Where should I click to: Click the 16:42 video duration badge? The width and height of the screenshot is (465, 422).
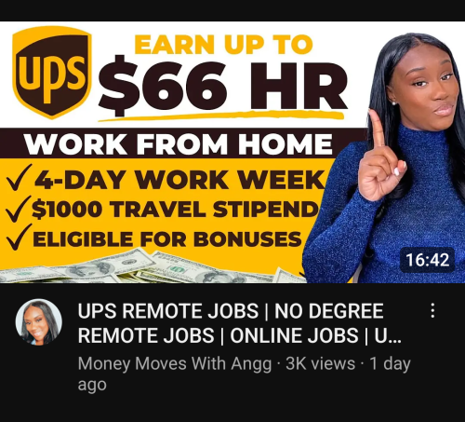tap(428, 260)
